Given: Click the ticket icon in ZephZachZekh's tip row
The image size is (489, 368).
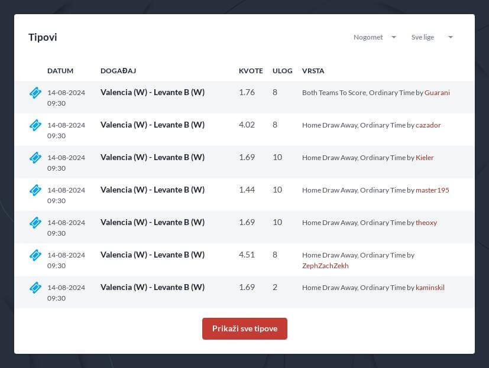Looking at the screenshot, I should tap(35, 255).
